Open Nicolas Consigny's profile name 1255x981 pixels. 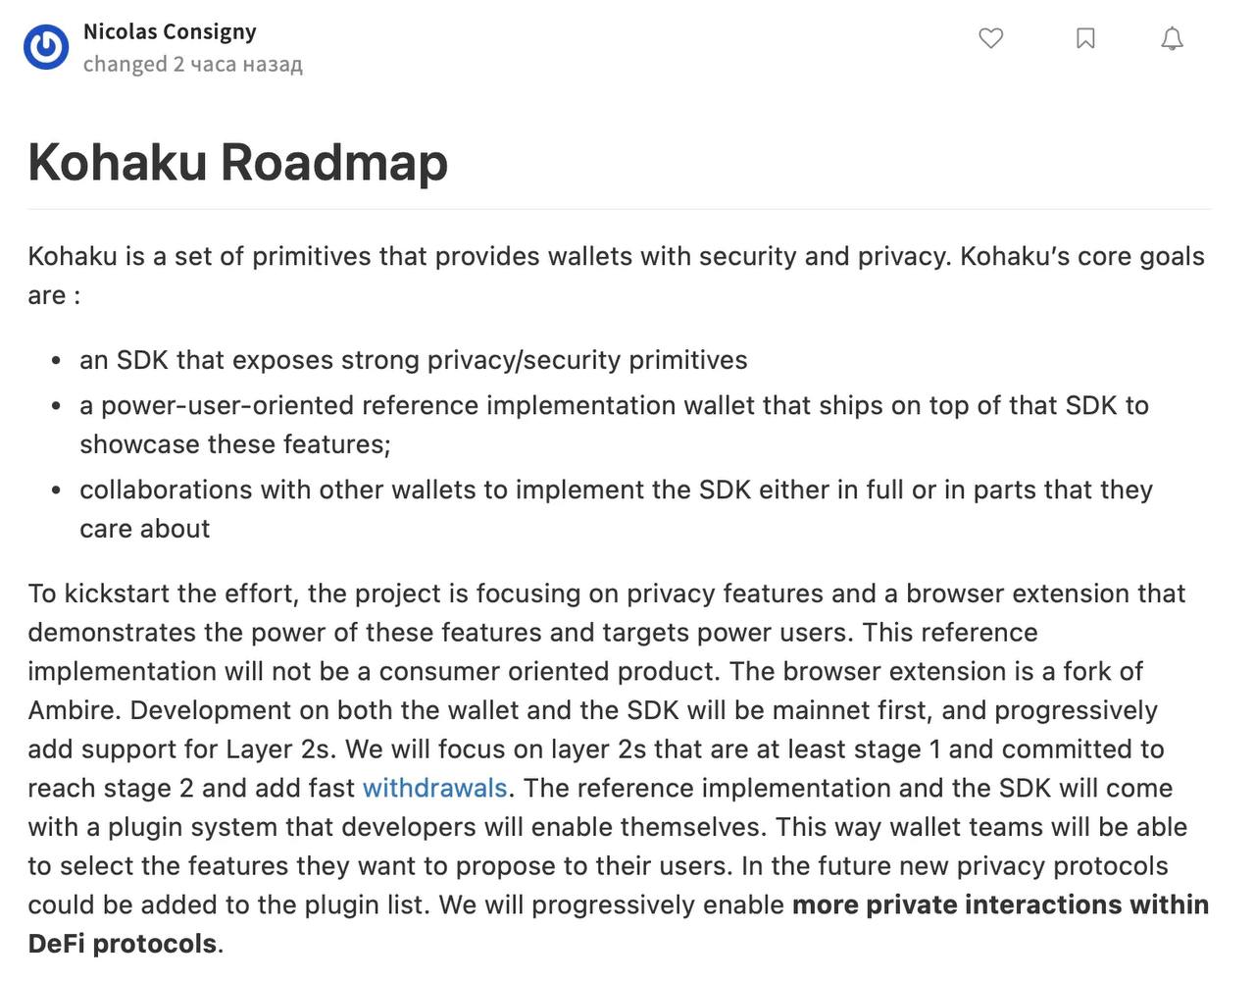(x=170, y=31)
